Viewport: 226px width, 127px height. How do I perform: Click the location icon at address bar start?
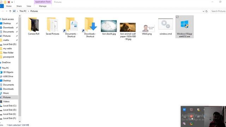14,11
